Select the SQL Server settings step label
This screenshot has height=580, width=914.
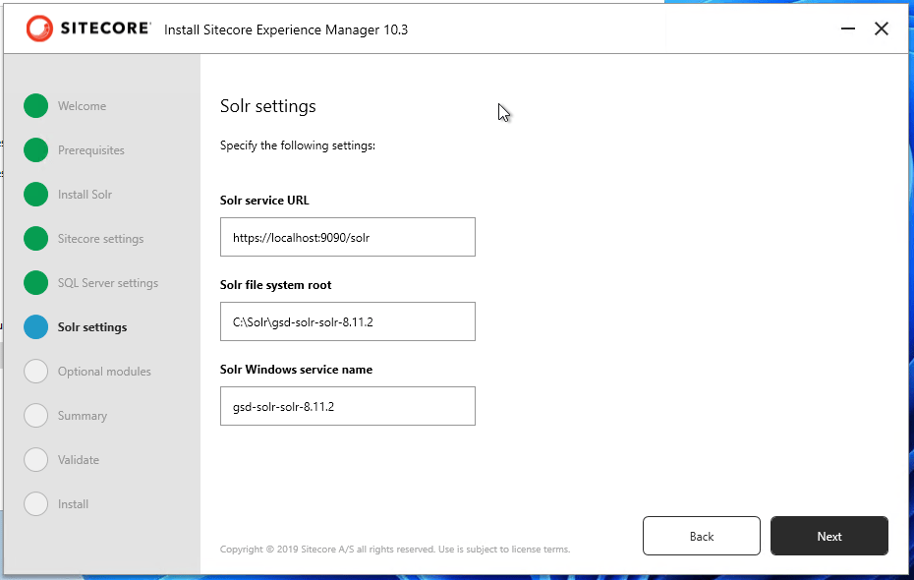[x=107, y=283]
